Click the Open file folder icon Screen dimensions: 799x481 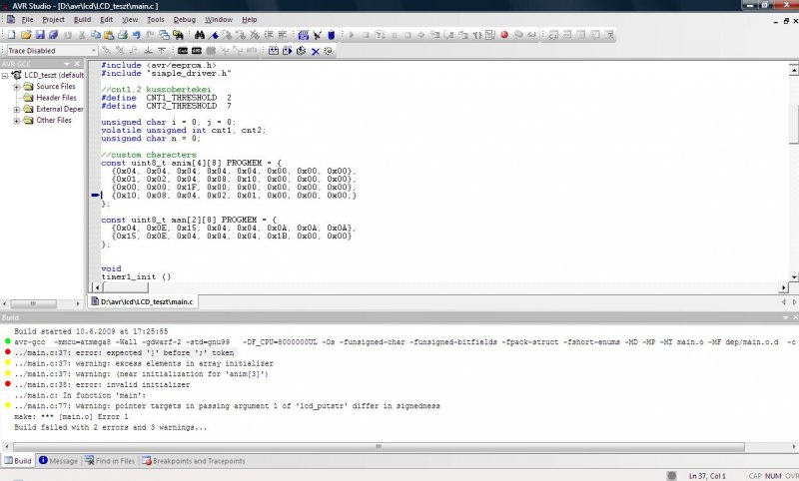[x=26, y=35]
